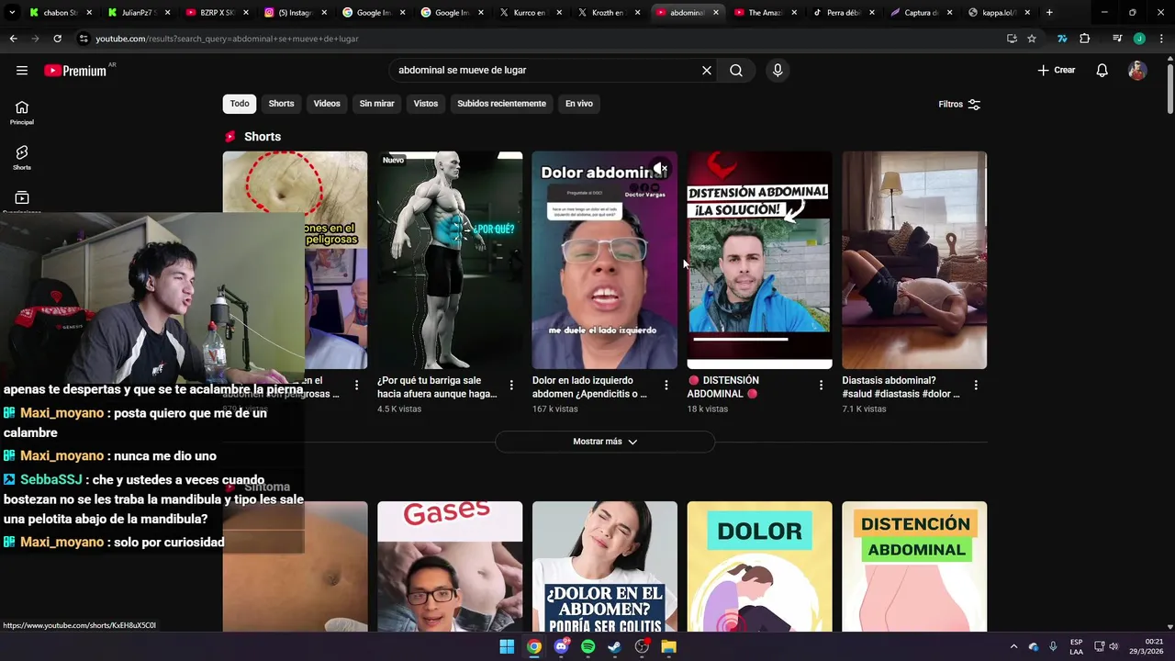Viewport: 1175px width, 661px height.
Task: Open options for '¿Por qué tu barriga' short
Action: point(511,386)
